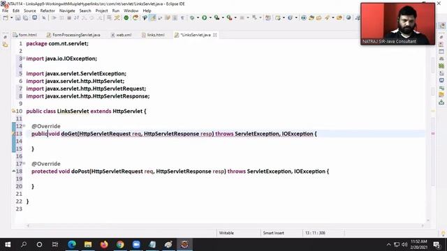447x251 pixels.
Task: Click the Smart Insert status bar entry
Action: tap(273, 233)
